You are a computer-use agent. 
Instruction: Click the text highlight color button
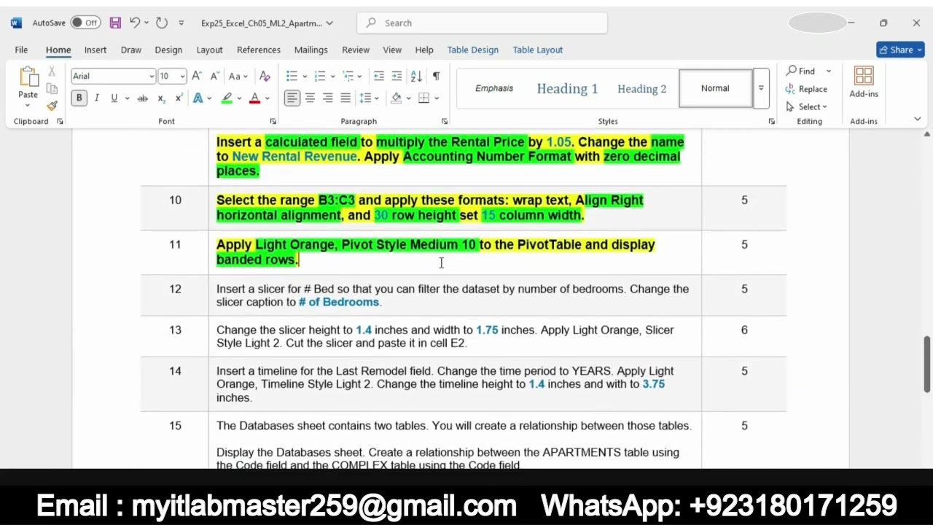(x=227, y=98)
